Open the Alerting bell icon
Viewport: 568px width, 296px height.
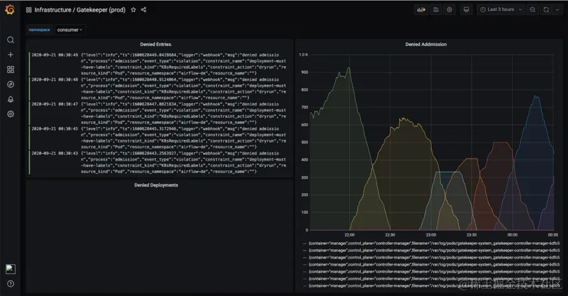[10, 99]
